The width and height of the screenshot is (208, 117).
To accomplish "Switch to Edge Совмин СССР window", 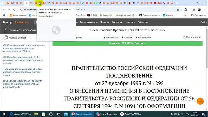I will 20,114.
